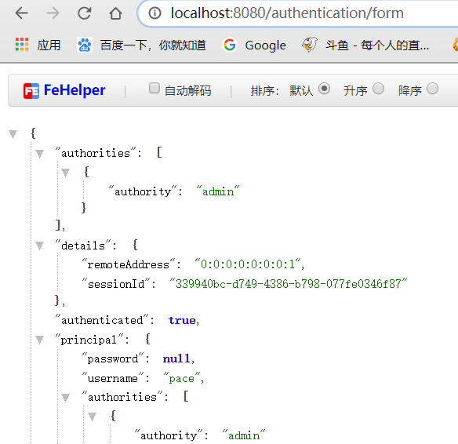Image resolution: width=458 pixels, height=444 pixels.
Task: Select the sessionId value string
Action: click(x=289, y=284)
